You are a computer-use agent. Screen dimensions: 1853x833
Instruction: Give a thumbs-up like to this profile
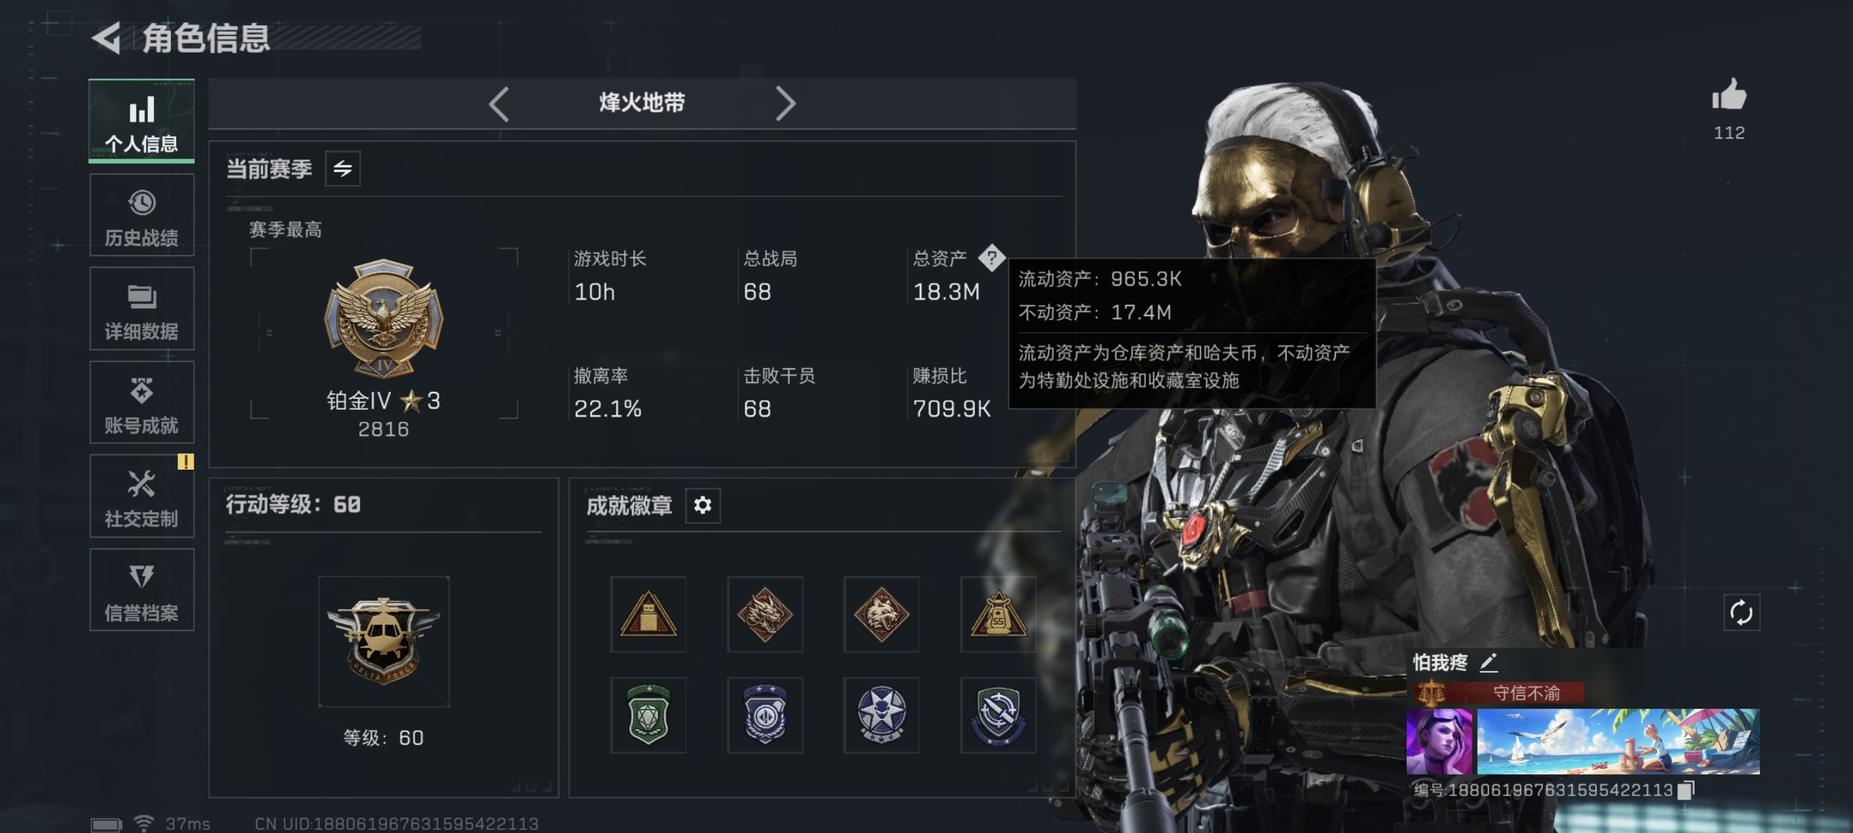1729,95
